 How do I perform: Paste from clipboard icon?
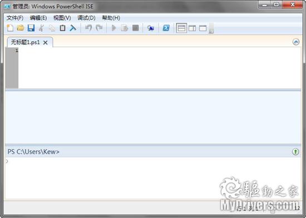point(62,28)
